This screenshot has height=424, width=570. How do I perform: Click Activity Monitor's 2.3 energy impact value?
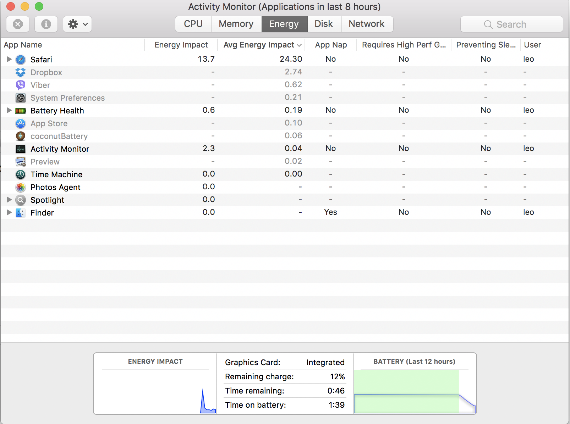click(209, 148)
